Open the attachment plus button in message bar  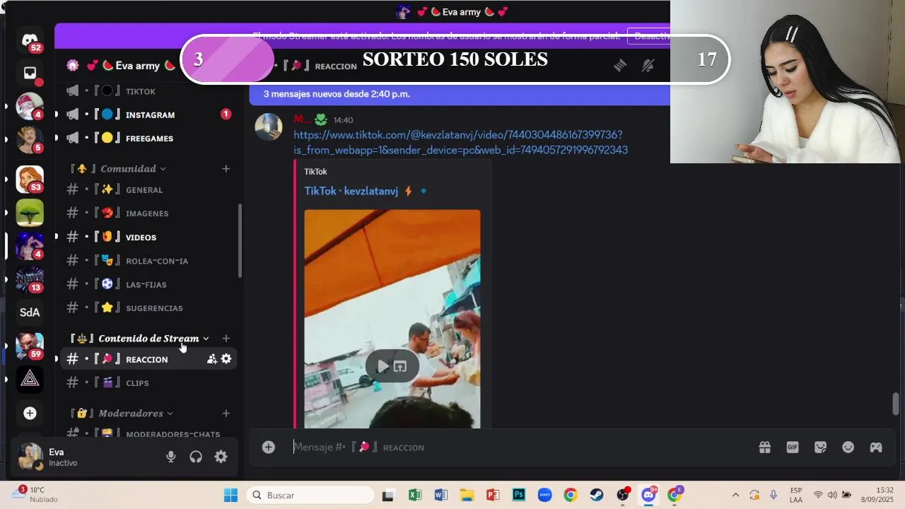(x=269, y=447)
